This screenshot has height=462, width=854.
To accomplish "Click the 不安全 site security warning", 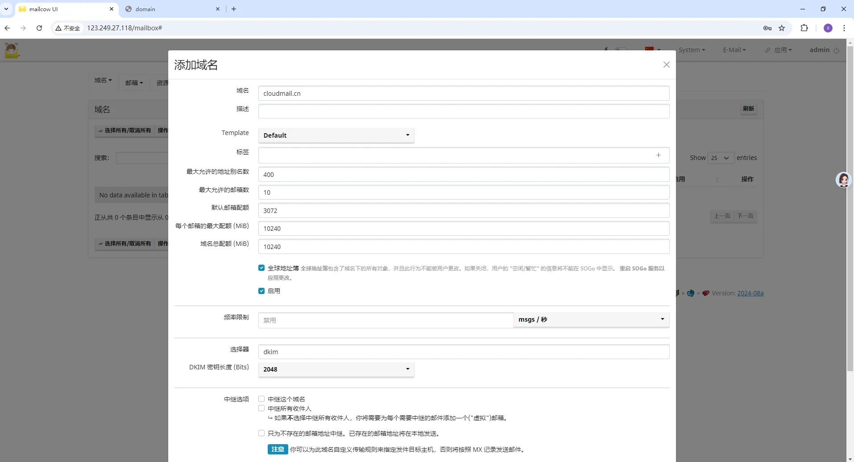I will pyautogui.click(x=68, y=28).
